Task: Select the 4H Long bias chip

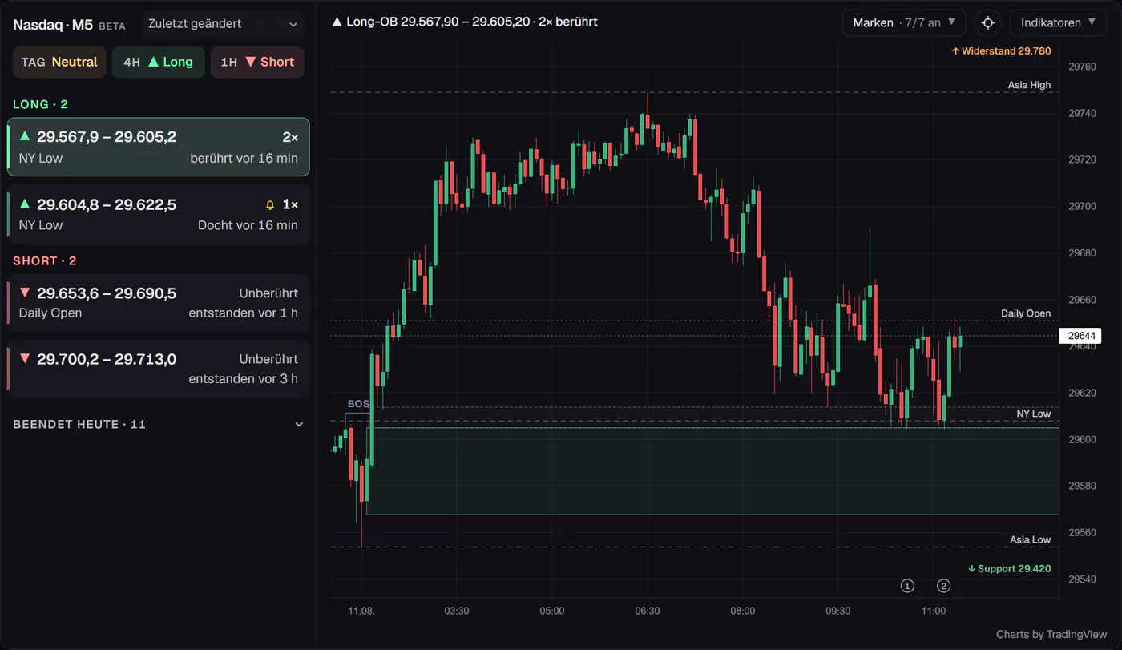Action: [x=158, y=62]
